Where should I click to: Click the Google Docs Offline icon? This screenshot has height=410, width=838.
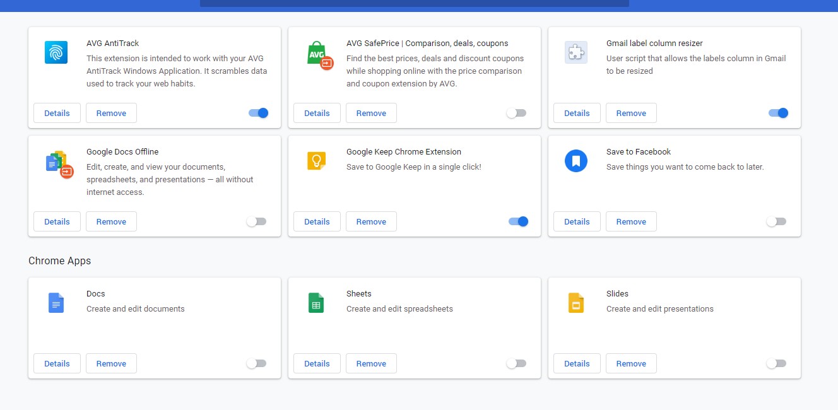coord(59,164)
